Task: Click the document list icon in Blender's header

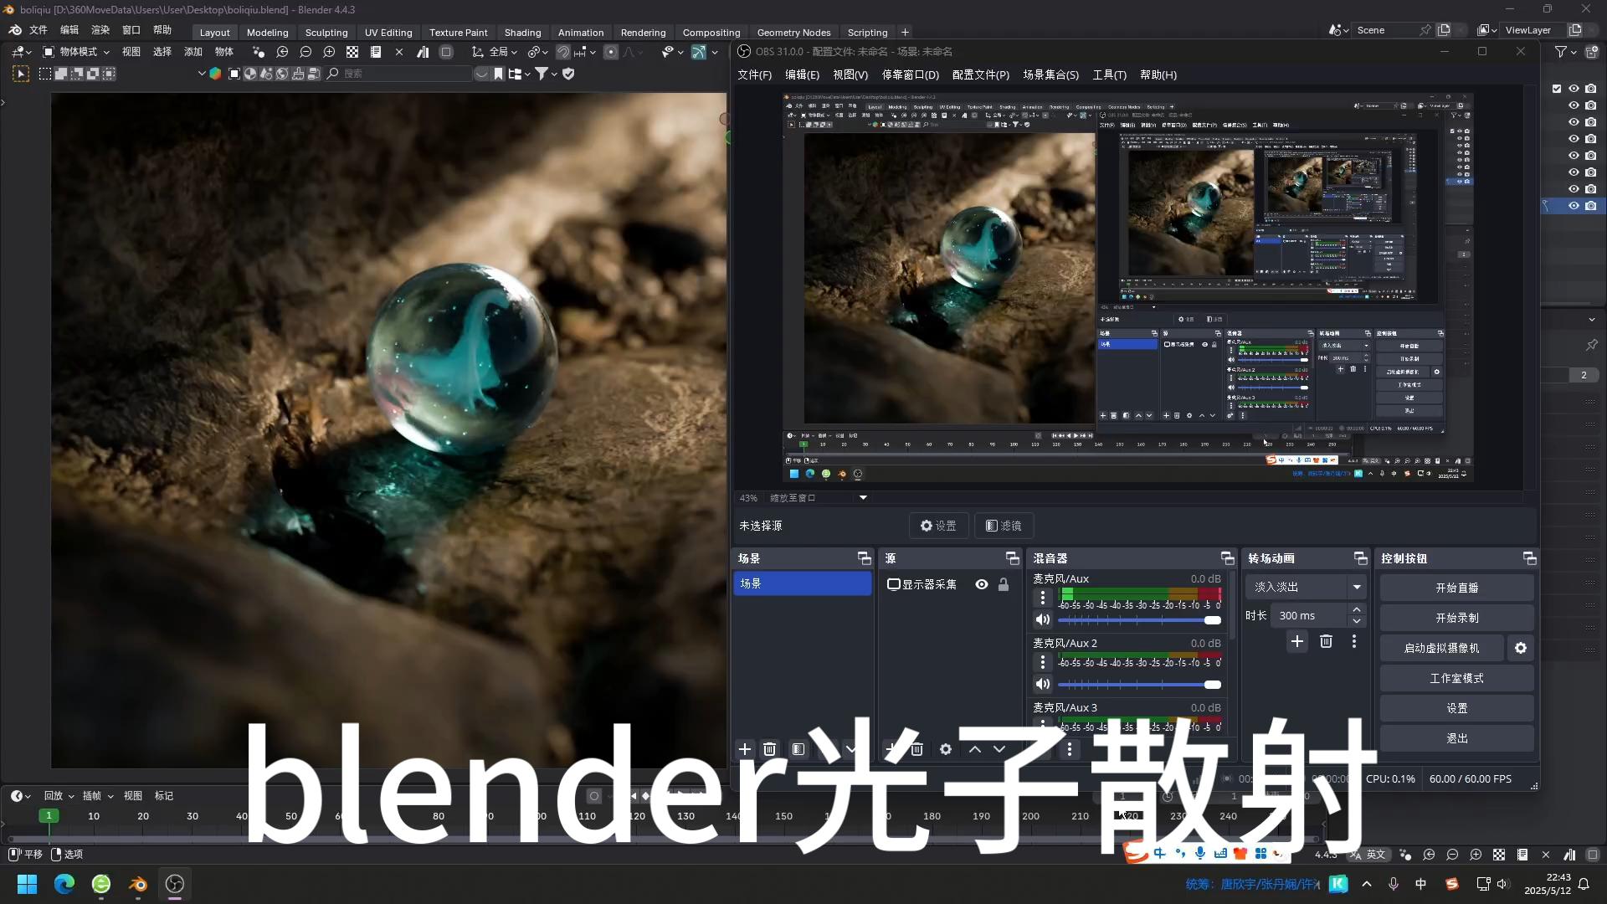Action: (376, 52)
